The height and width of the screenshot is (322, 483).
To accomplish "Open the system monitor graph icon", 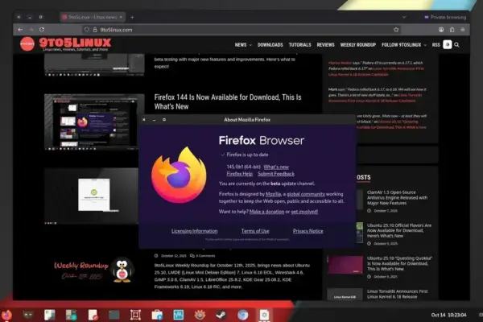I will [179, 315].
